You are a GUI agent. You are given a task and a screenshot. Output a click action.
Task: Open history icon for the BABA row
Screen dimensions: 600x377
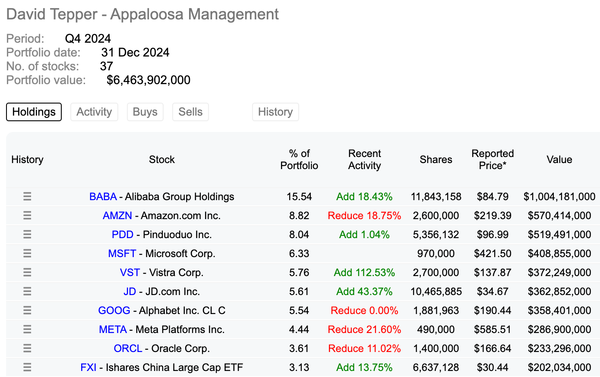27,197
